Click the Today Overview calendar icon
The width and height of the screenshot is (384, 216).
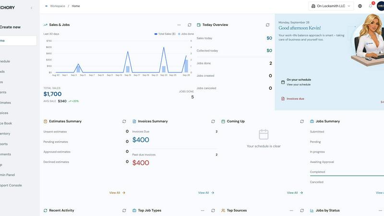(x=199, y=25)
